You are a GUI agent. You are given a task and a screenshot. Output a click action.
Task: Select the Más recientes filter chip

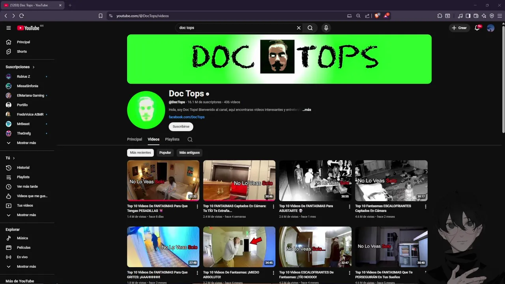pos(140,153)
